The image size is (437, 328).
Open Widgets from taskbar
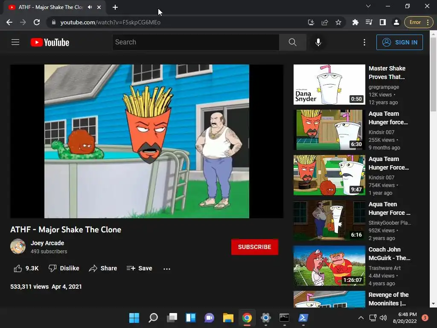click(x=191, y=318)
